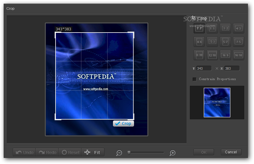Choose the 1:1 aspect ratio preset

(x=212, y=28)
